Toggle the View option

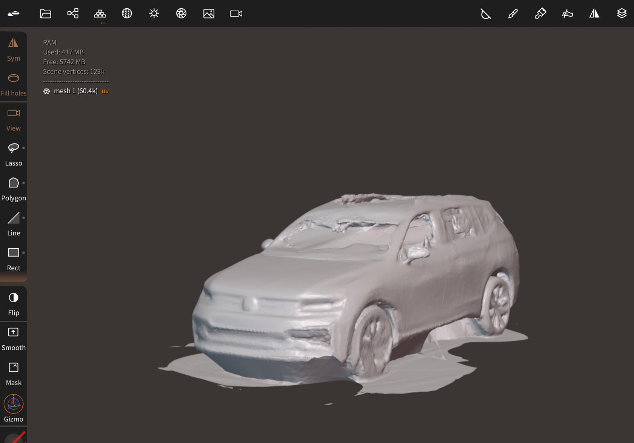[14, 120]
